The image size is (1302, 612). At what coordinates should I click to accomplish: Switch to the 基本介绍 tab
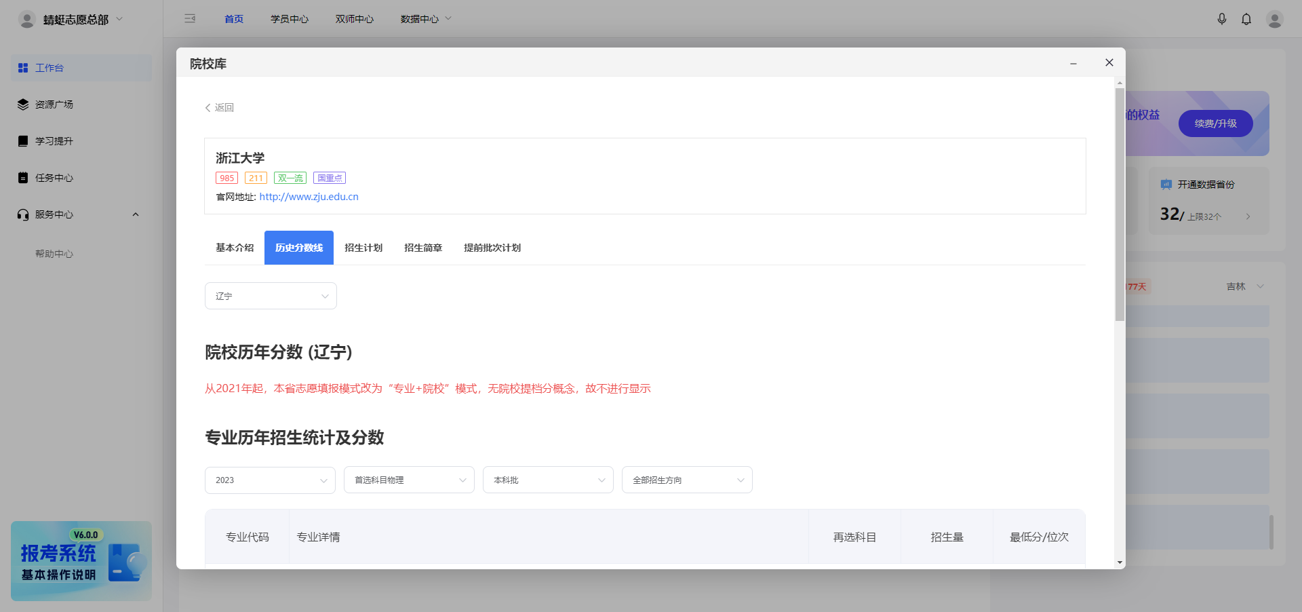tap(234, 247)
